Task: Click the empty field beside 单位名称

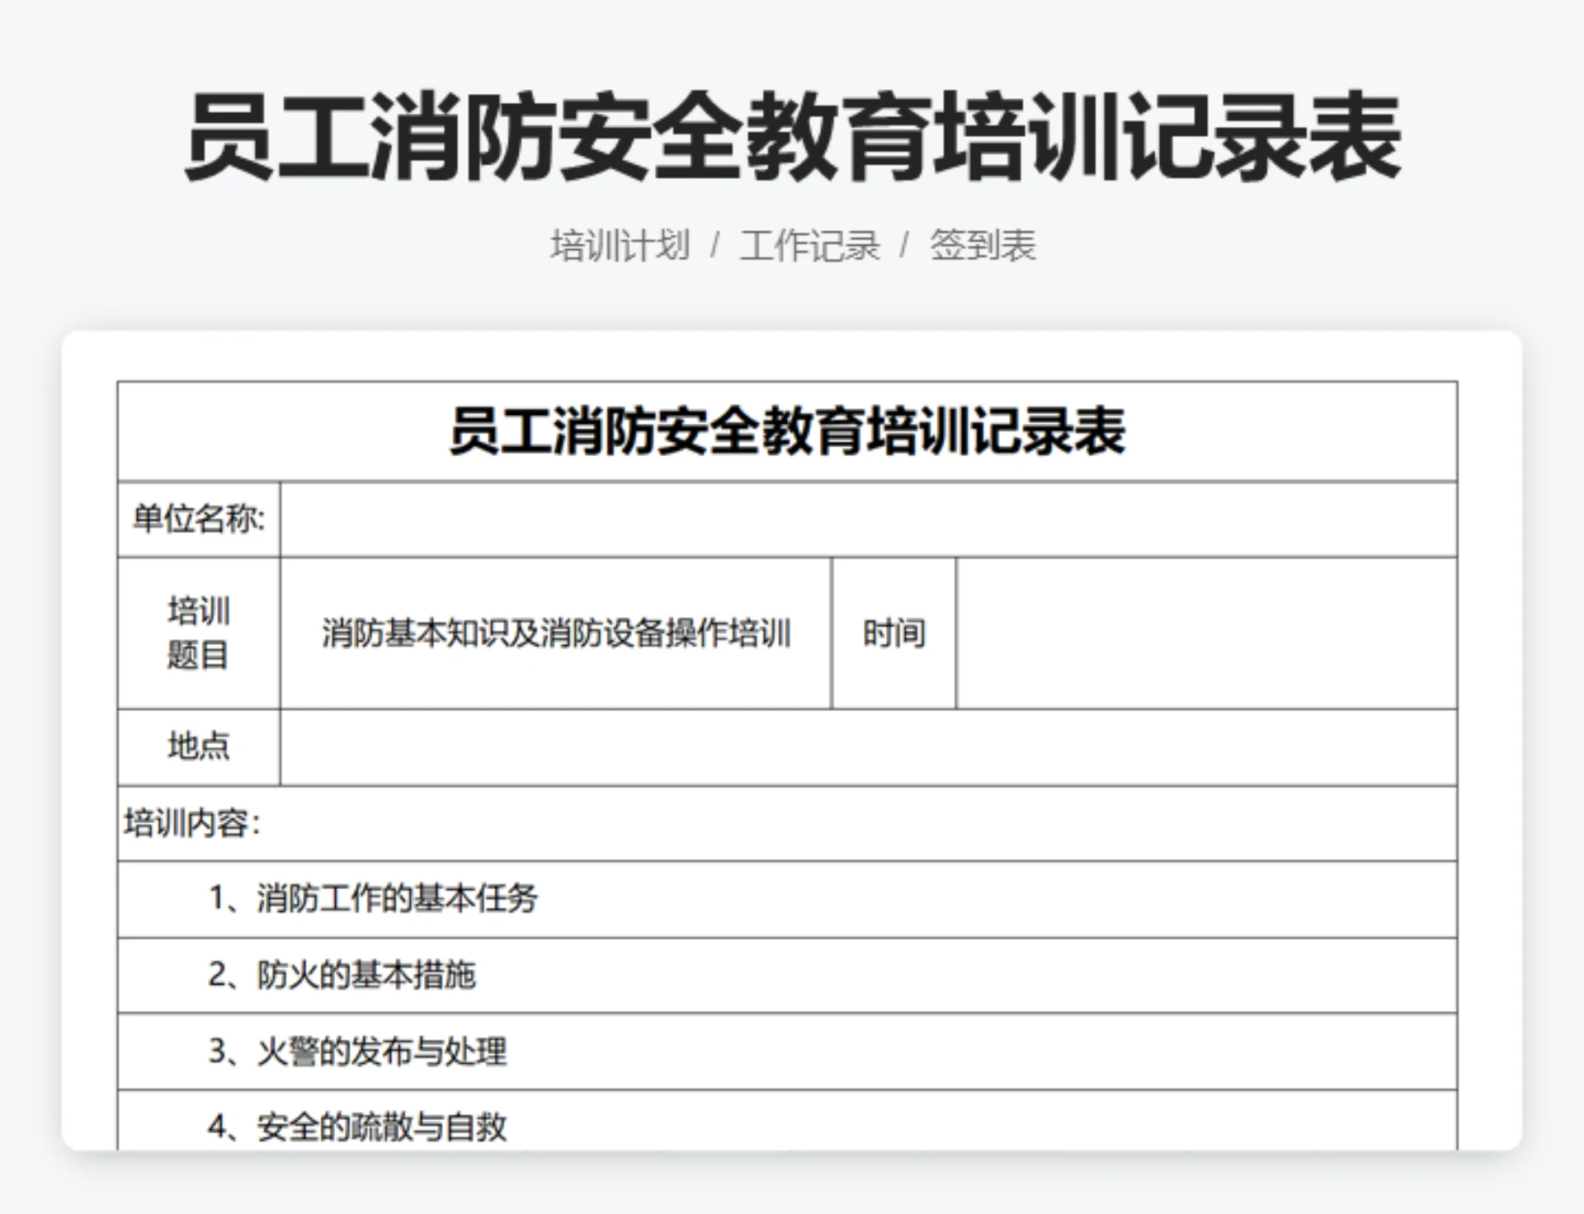Action: pos(869,520)
